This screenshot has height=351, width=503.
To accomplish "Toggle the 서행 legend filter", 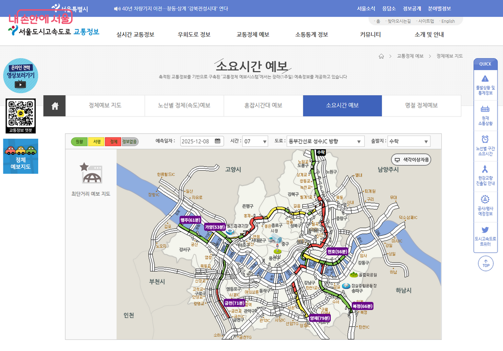I will [97, 141].
